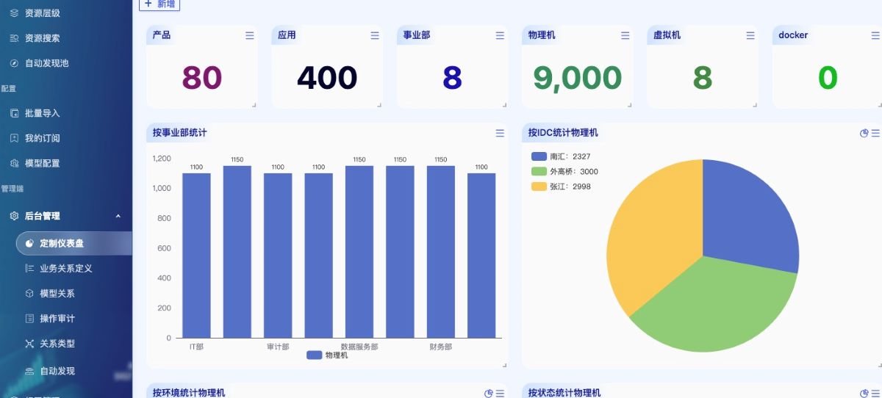Viewport: 882px width, 398px height.
Task: Click the yellow 张江 legend color swatch
Action: 539,187
